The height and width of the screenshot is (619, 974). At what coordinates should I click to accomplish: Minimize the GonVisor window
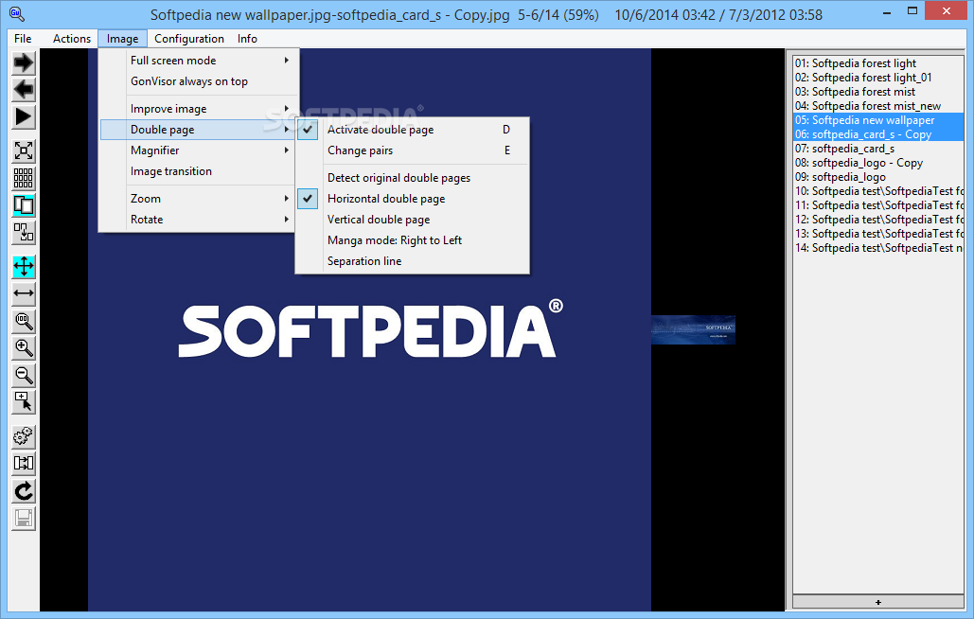pos(886,11)
